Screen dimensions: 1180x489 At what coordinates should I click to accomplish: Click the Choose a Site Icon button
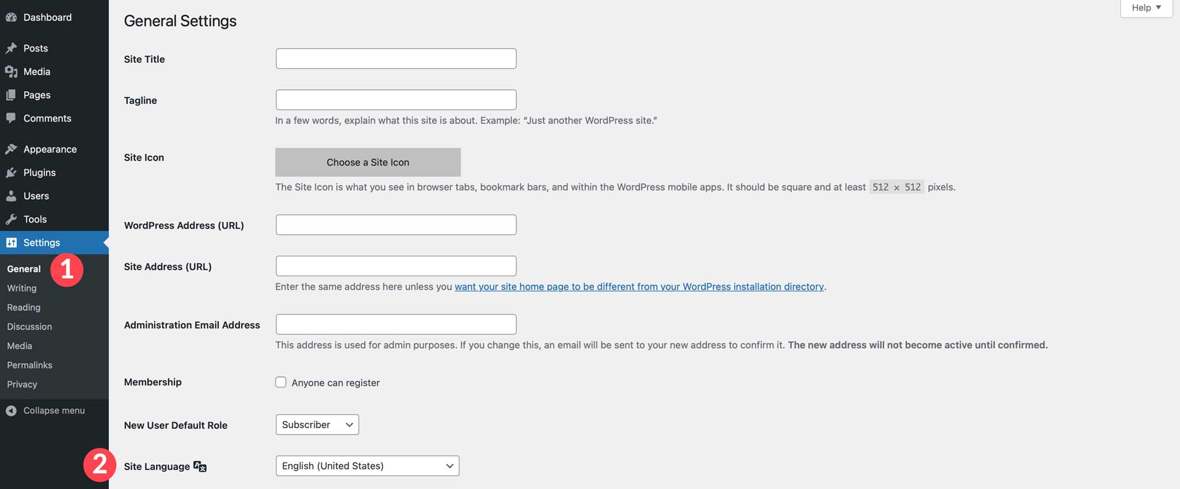pyautogui.click(x=368, y=162)
